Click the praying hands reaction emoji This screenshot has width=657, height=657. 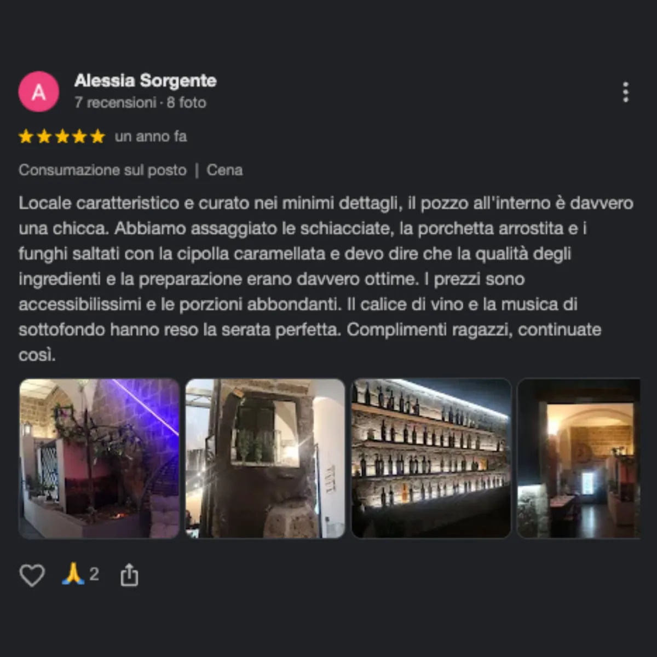(x=73, y=574)
